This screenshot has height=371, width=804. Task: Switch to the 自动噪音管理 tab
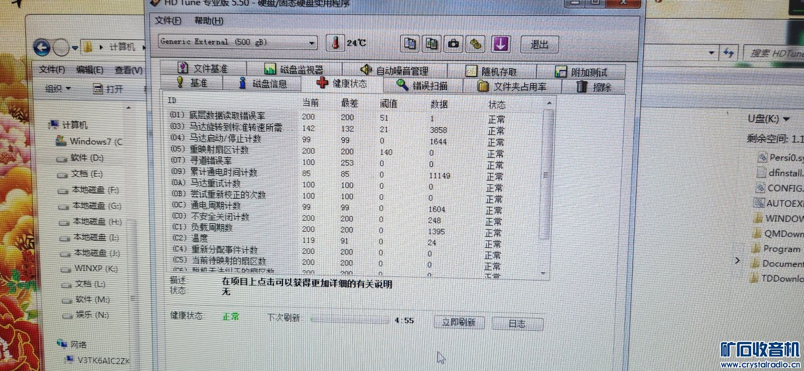tap(395, 70)
